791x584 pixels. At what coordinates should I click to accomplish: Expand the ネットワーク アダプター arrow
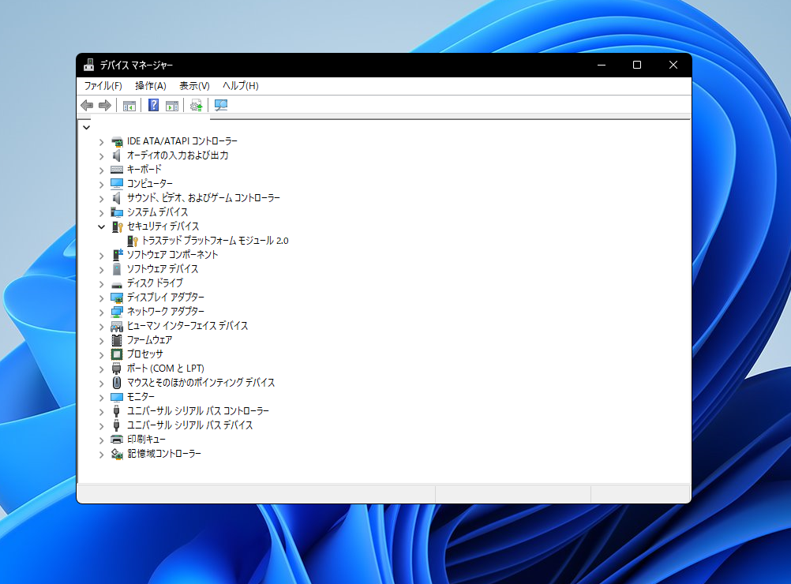click(x=101, y=313)
